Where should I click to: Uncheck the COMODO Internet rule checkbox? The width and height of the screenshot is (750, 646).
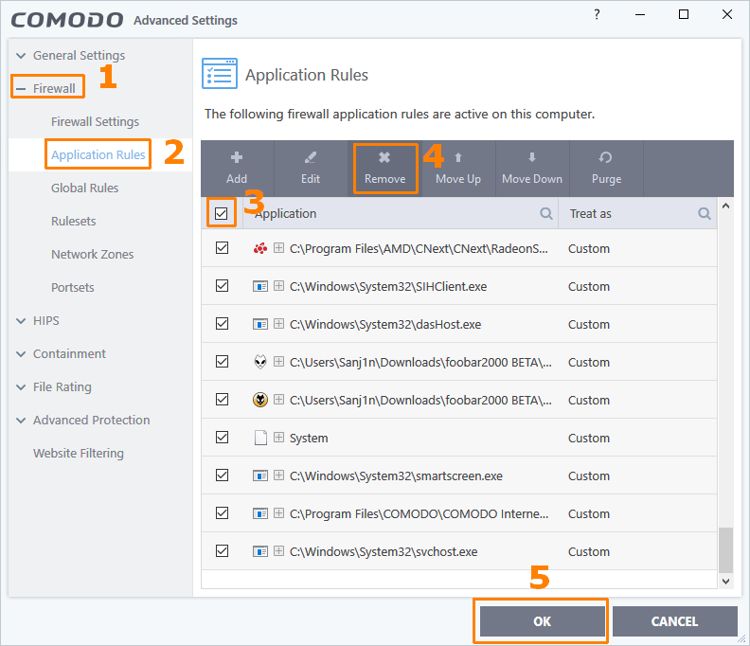(222, 513)
